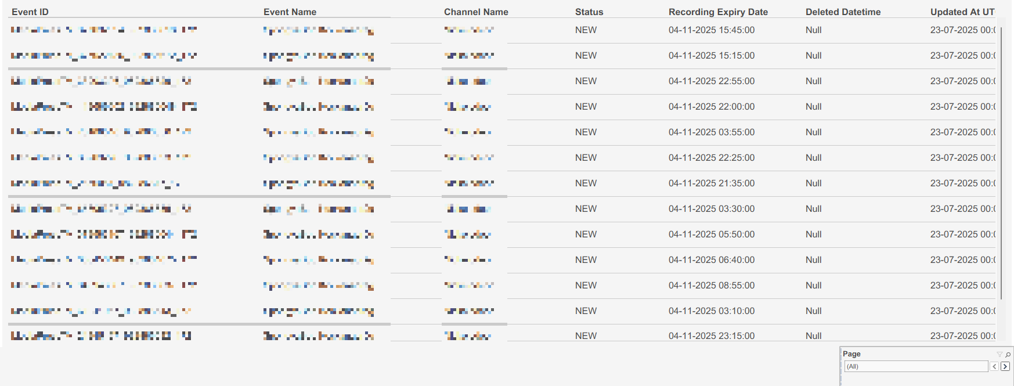Go to next Page value with right arrow
The height and width of the screenshot is (386, 1014).
point(1005,366)
